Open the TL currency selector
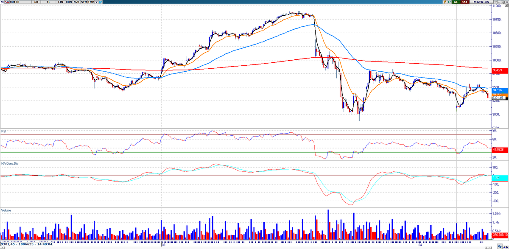 pyautogui.click(x=48, y=2)
